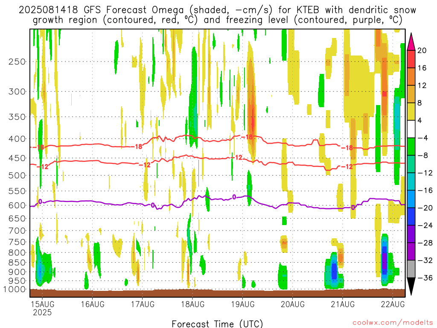Select the gray swatch between -32 and -36

(411, 269)
